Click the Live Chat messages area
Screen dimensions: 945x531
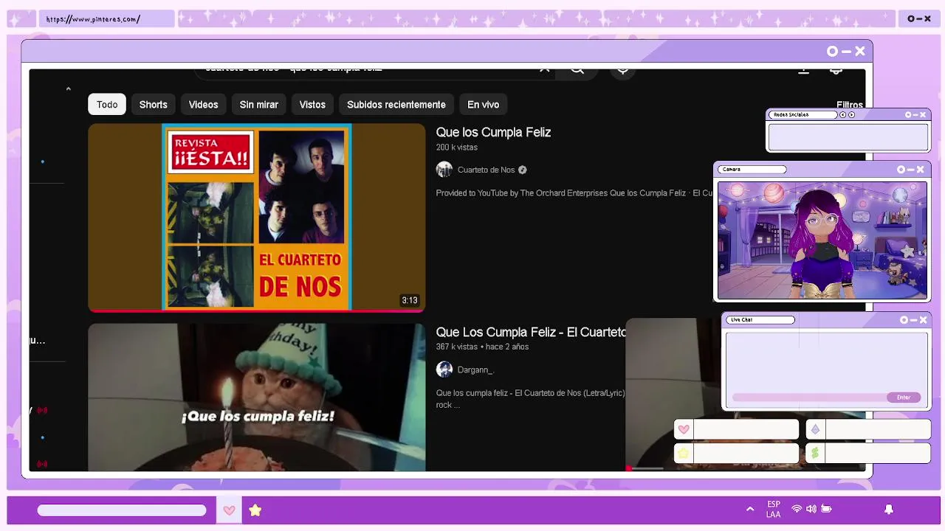826,361
